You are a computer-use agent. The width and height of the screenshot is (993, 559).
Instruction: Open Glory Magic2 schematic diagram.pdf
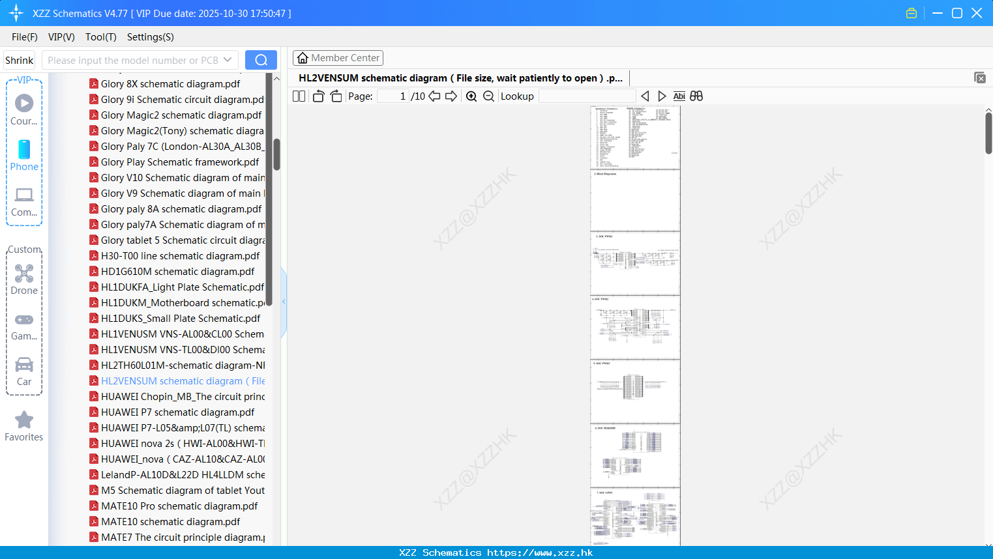coord(175,115)
